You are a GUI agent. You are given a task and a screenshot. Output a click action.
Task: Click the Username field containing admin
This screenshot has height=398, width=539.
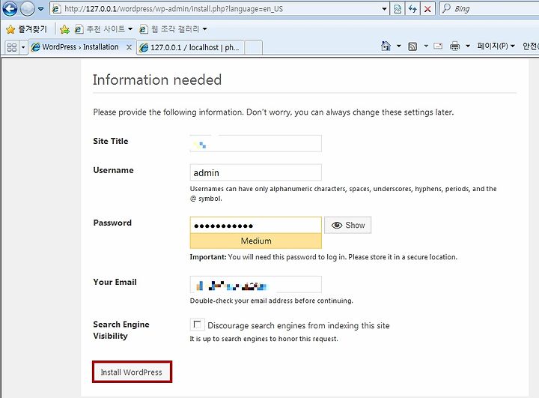[x=256, y=172]
